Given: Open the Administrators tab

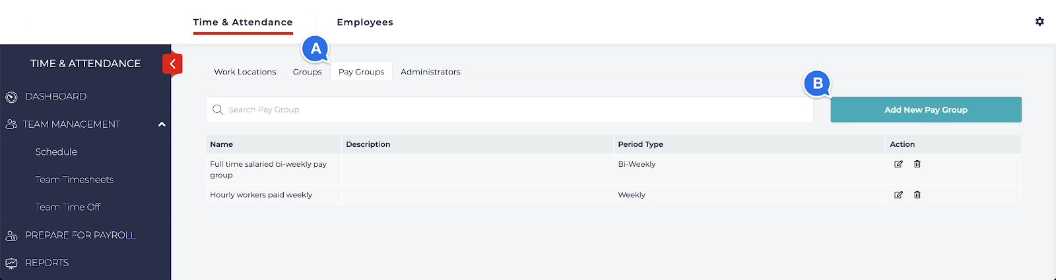Looking at the screenshot, I should 430,72.
